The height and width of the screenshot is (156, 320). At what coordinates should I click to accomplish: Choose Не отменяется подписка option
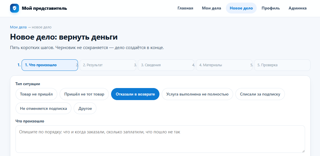43,108
